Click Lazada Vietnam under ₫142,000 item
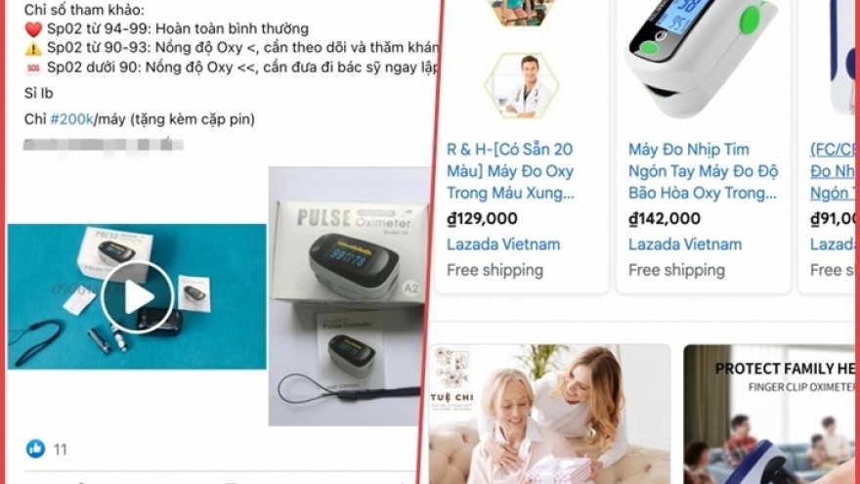Screen dimensions: 860x484 point(685,244)
